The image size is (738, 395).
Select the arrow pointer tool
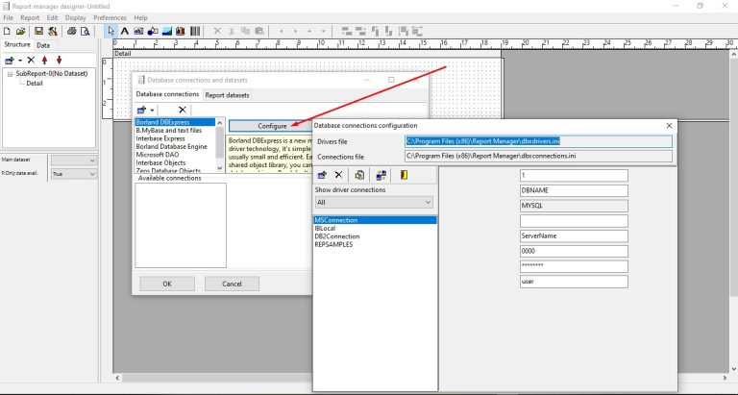pyautogui.click(x=111, y=31)
